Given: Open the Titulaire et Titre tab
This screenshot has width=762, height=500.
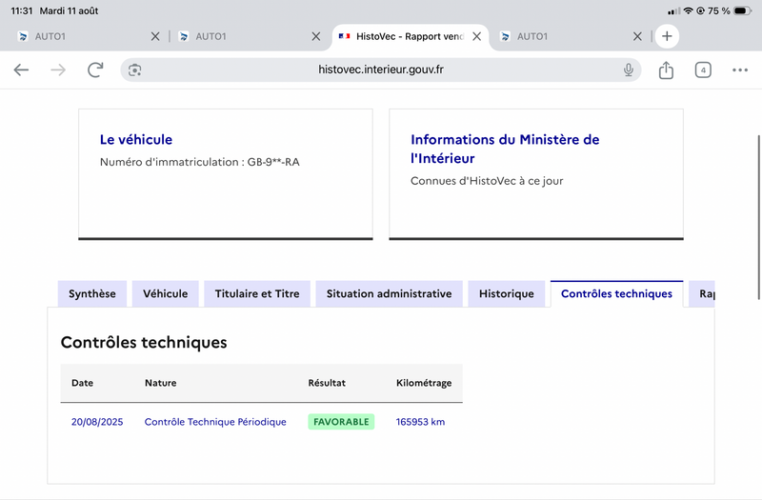Looking at the screenshot, I should 257,293.
